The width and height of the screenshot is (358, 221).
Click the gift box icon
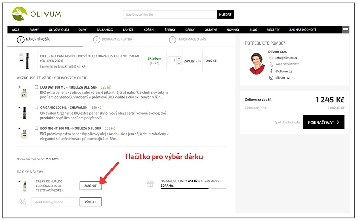[150, 184]
